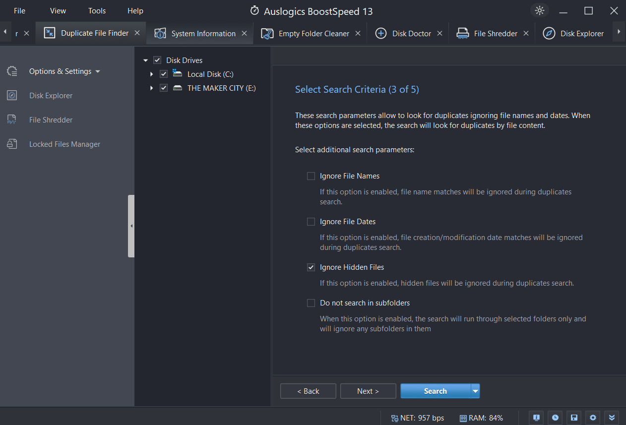Image resolution: width=626 pixels, height=425 pixels.
Task: Open File Shredder in the sidebar
Action: 51,120
